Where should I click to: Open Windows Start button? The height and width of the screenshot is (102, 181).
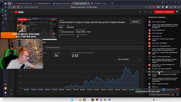click(72, 100)
